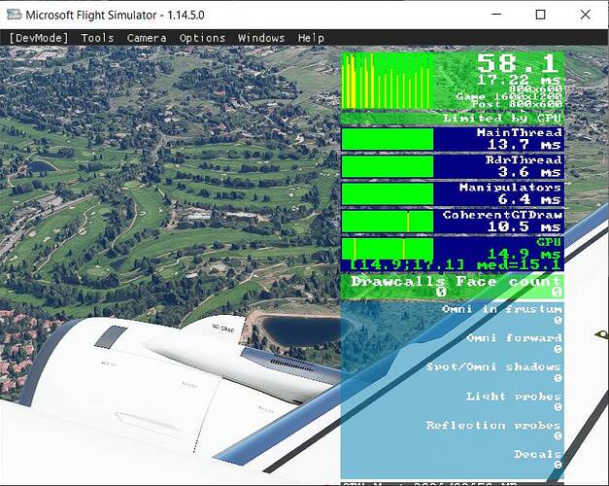Click the RdrThread green timing bar

pyautogui.click(x=387, y=166)
